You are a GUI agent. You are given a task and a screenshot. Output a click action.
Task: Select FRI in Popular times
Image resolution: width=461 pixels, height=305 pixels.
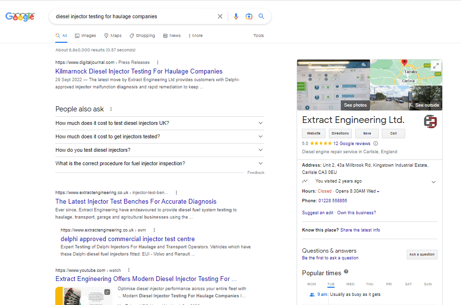[x=389, y=284]
